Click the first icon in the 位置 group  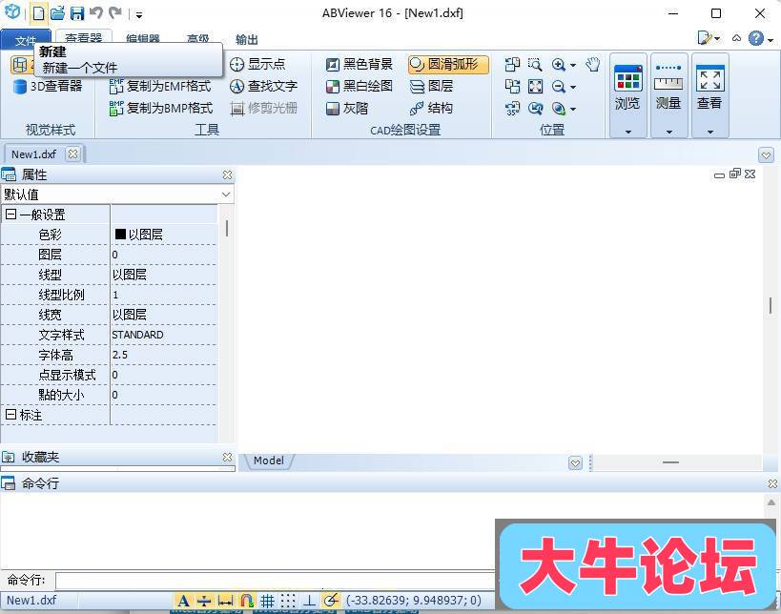(512, 65)
